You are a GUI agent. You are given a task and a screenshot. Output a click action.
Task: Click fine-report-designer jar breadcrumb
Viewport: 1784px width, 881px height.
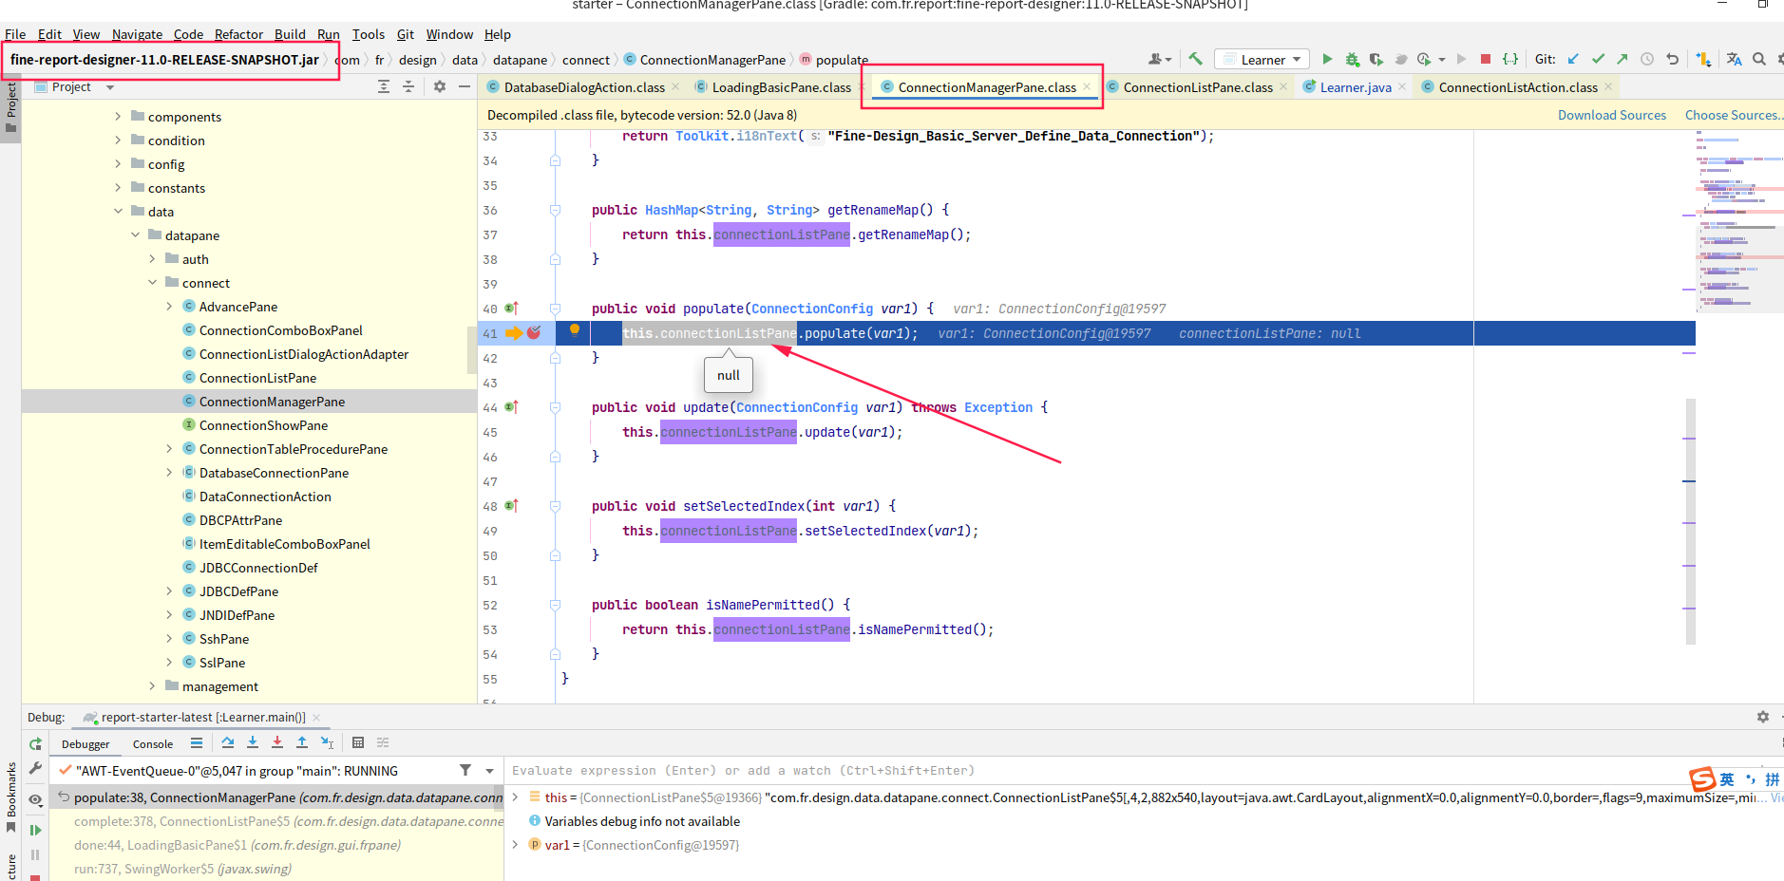(164, 60)
